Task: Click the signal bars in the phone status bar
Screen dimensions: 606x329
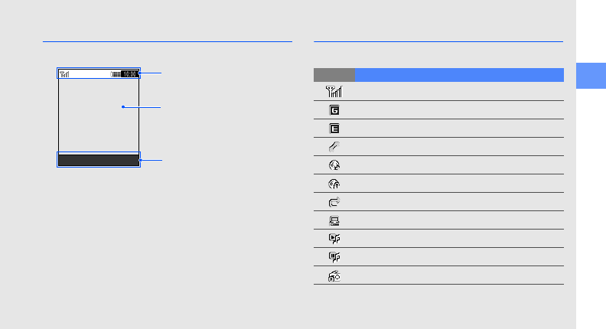Action: pos(64,74)
